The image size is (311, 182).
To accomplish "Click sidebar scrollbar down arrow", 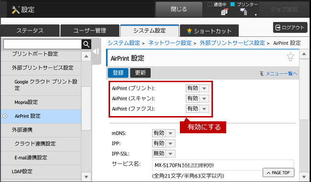I will pos(86,176).
